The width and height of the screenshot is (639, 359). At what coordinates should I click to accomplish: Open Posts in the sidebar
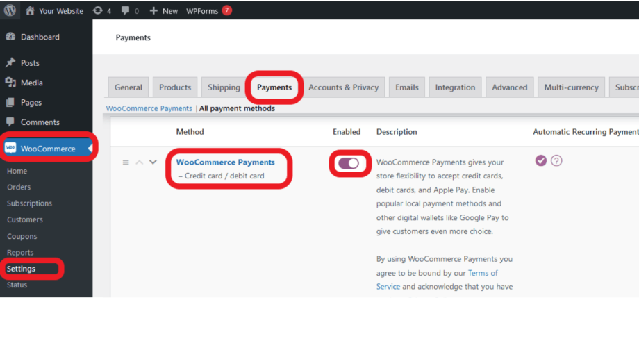tap(30, 63)
